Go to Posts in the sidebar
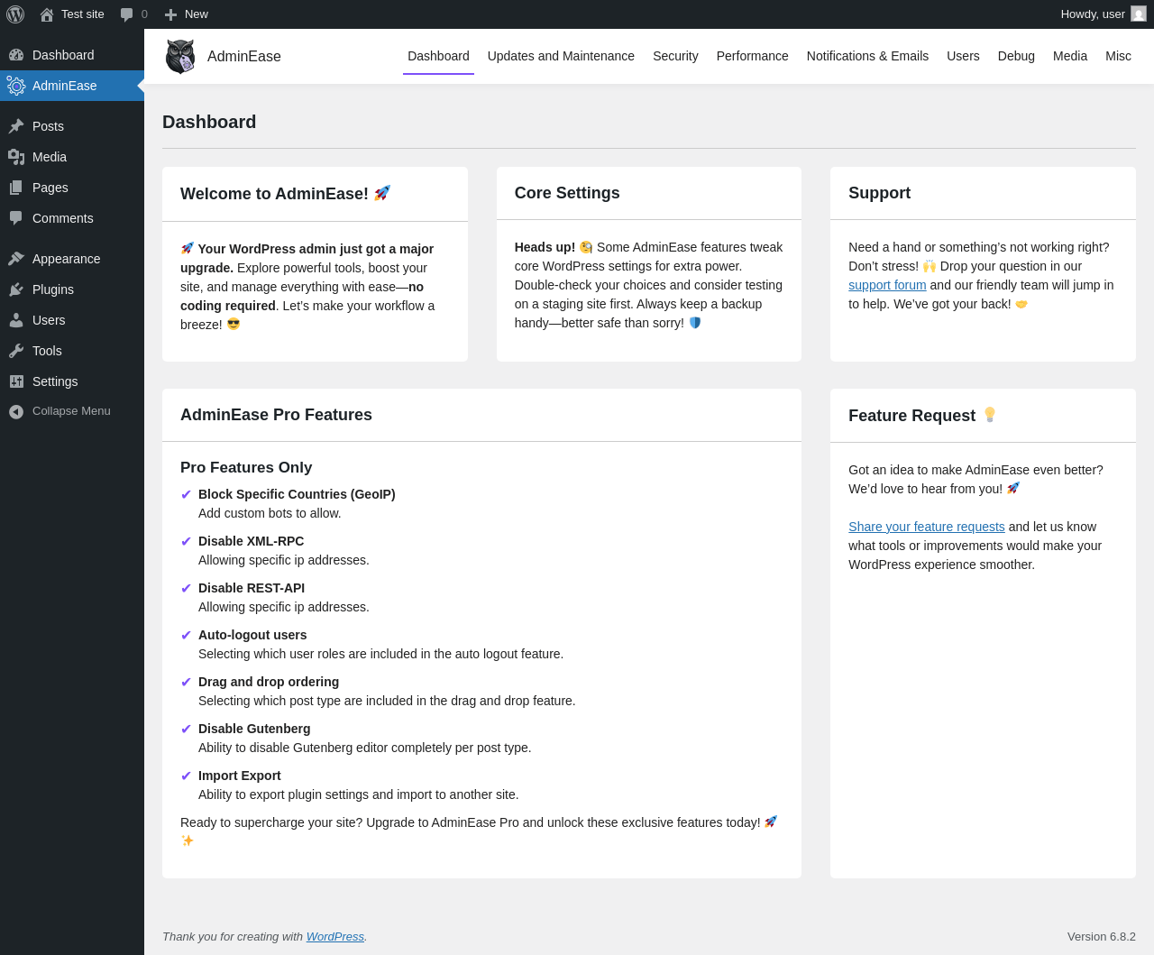The height and width of the screenshot is (955, 1154). click(x=72, y=126)
